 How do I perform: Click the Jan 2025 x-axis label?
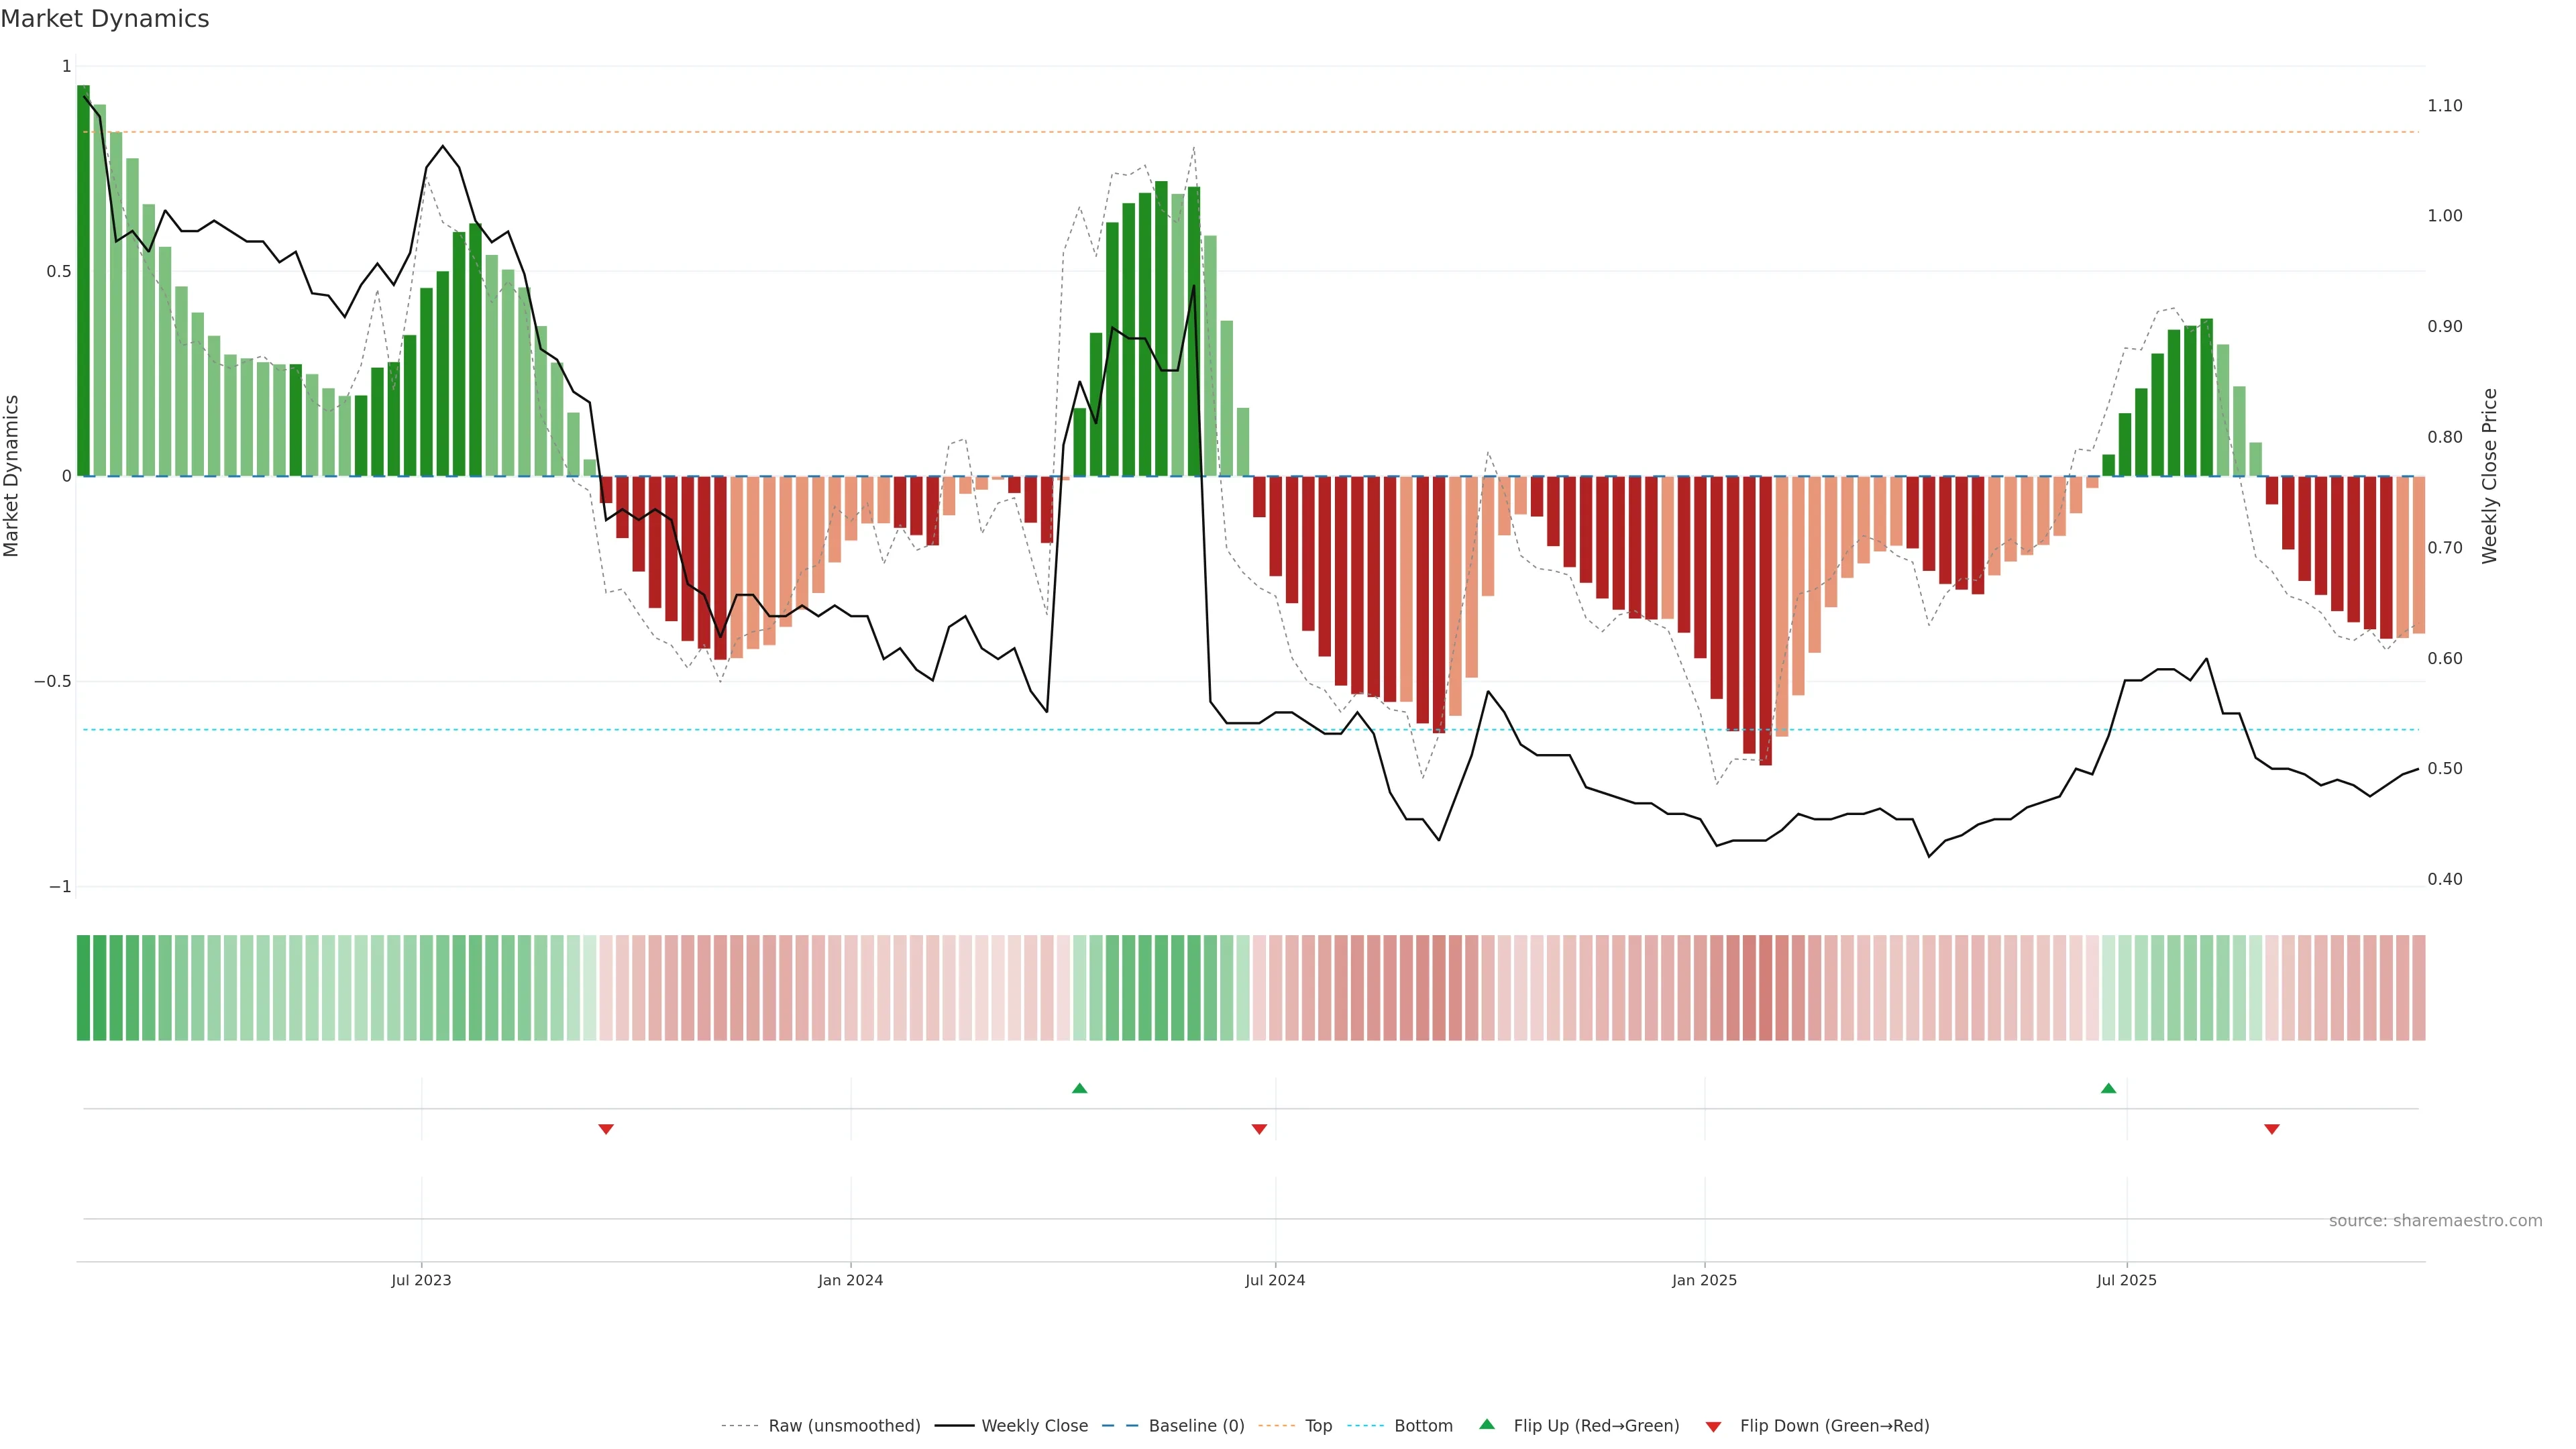pyautogui.click(x=1704, y=1280)
